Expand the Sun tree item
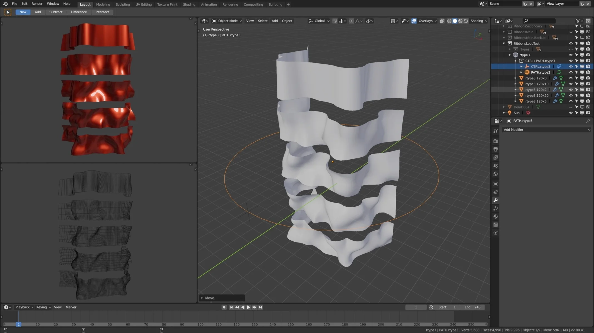Screen dimensions: 594x333 point(504,113)
